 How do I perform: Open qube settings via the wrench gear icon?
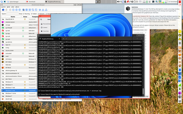click(x=23, y=10)
